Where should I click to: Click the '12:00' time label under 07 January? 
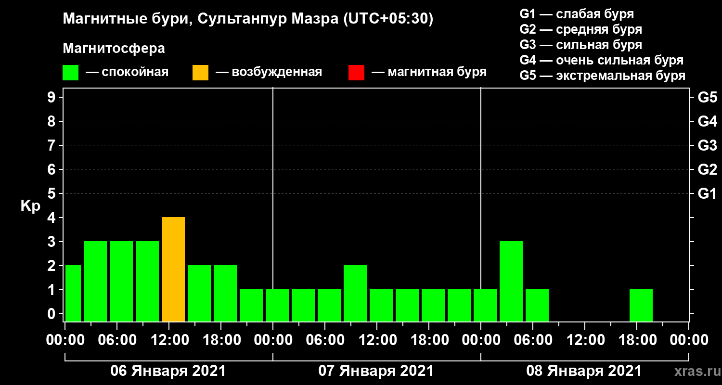pyautogui.click(x=377, y=340)
